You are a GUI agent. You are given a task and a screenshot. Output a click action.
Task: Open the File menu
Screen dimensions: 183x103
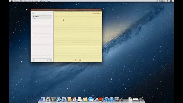point(21,1)
